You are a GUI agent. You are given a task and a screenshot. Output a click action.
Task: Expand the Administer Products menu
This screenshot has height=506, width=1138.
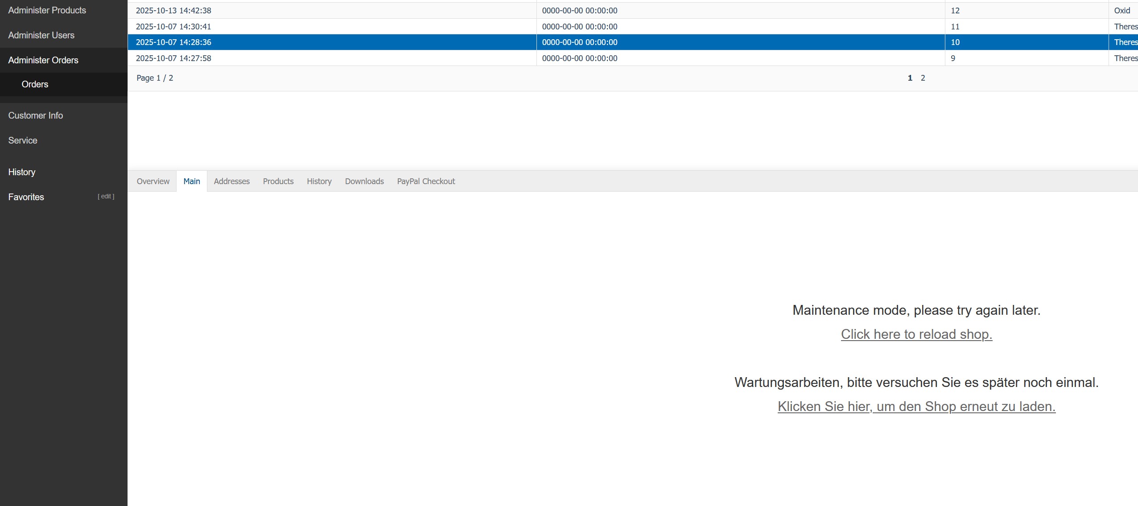[x=47, y=10]
